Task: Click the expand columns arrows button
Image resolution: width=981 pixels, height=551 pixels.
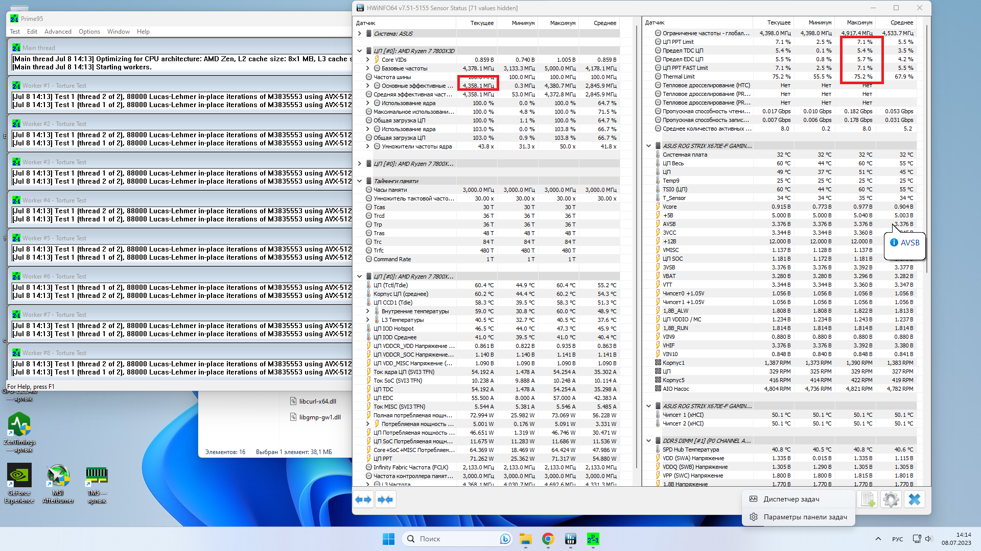Action: tap(363, 499)
